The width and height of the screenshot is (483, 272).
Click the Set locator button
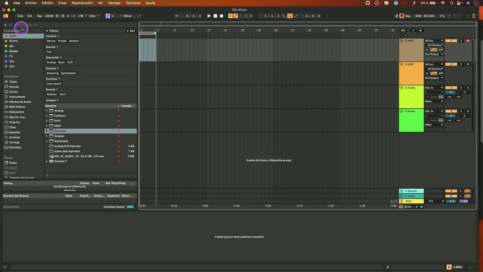(403, 30)
